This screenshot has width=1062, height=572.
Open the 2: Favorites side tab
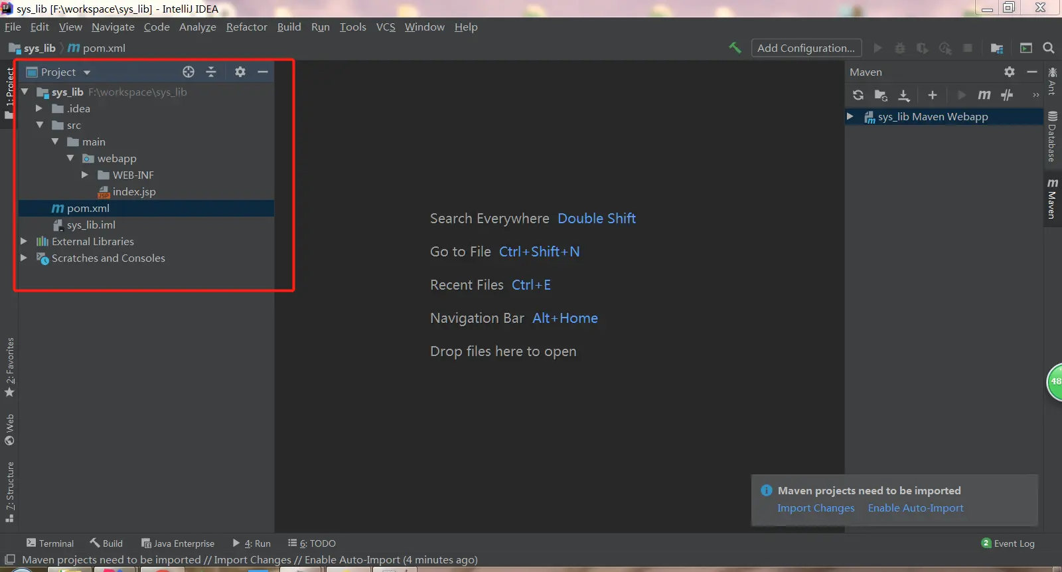[x=9, y=367]
